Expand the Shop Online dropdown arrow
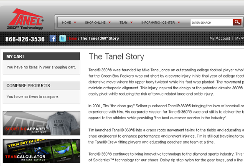244x166 pixels. pyautogui.click(x=109, y=23)
